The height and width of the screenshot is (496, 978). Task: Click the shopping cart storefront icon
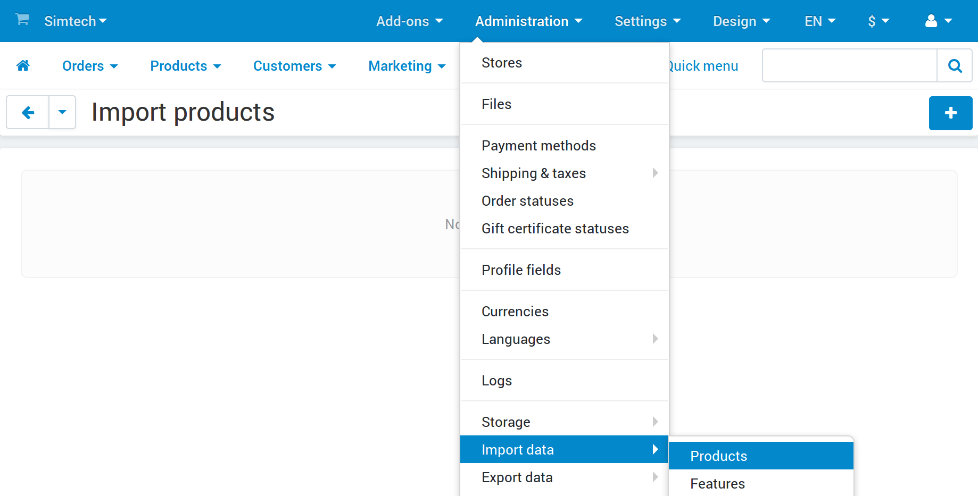22,20
